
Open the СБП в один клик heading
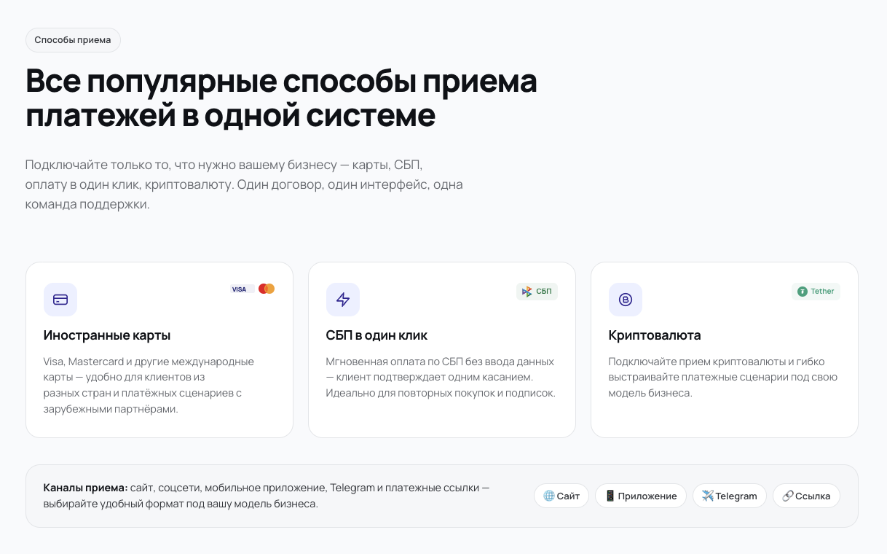click(x=377, y=335)
